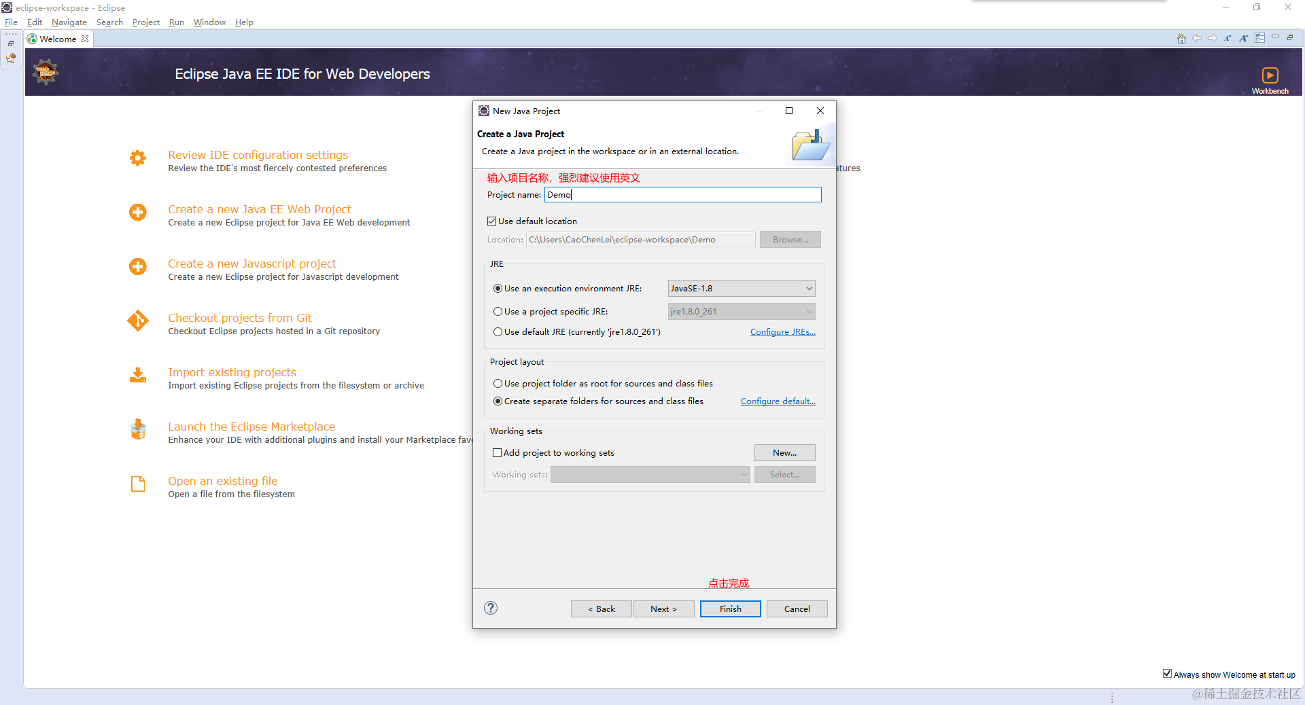Click the restore icon in left trim bar
The height and width of the screenshot is (705, 1305).
(x=11, y=43)
